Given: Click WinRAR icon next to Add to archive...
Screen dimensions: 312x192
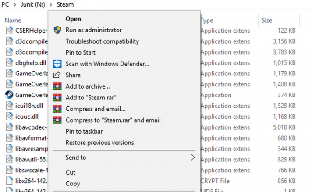Looking at the screenshot, I should click(57, 86).
